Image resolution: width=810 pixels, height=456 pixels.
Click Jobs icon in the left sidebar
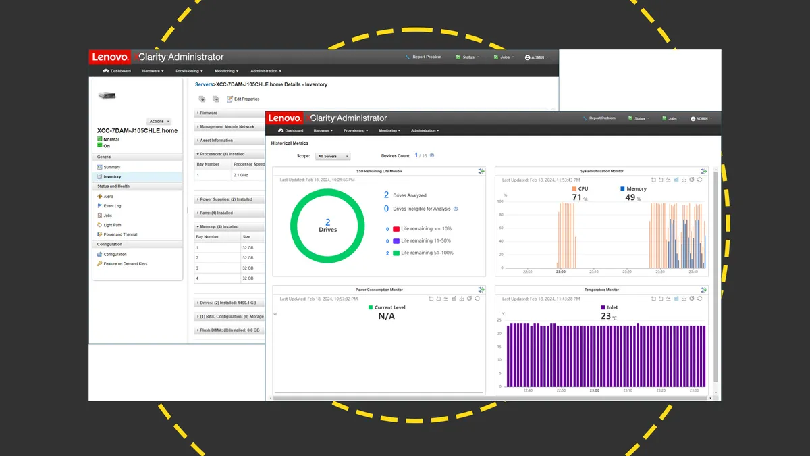(x=99, y=216)
